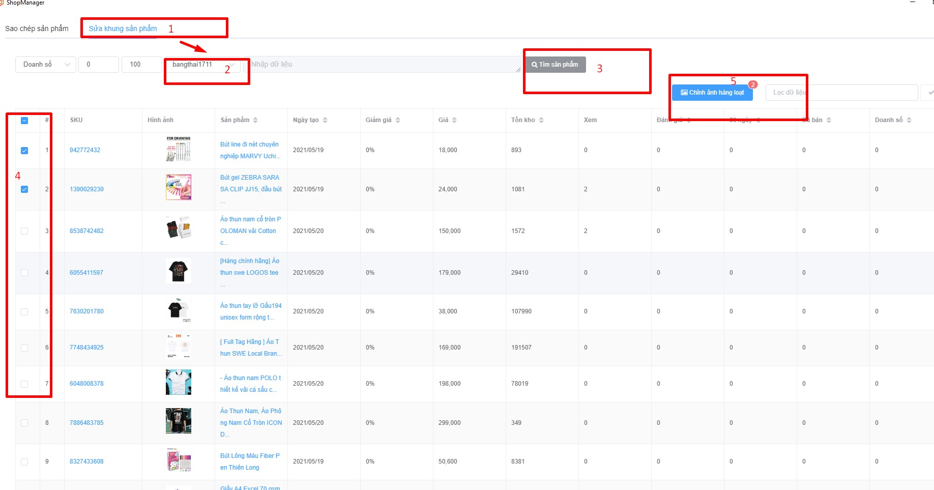The width and height of the screenshot is (934, 490).
Task: Open the bangthai1711 shop dropdown
Action: [x=202, y=65]
